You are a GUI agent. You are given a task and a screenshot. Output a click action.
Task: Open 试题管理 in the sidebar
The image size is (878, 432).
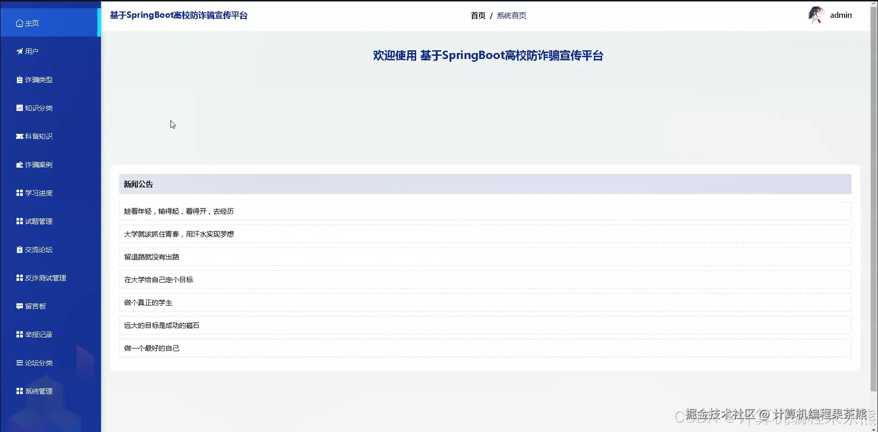tap(50, 221)
